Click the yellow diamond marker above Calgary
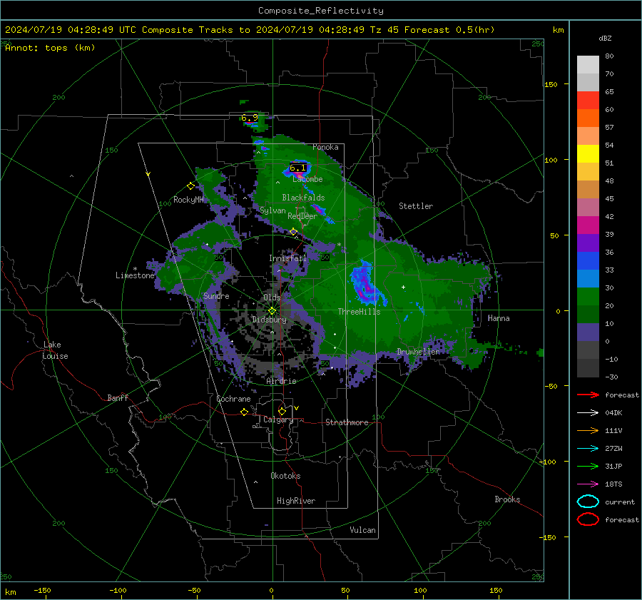This screenshot has width=642, height=600. [282, 411]
